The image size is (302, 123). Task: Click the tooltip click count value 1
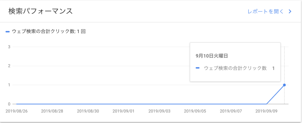(x=273, y=68)
